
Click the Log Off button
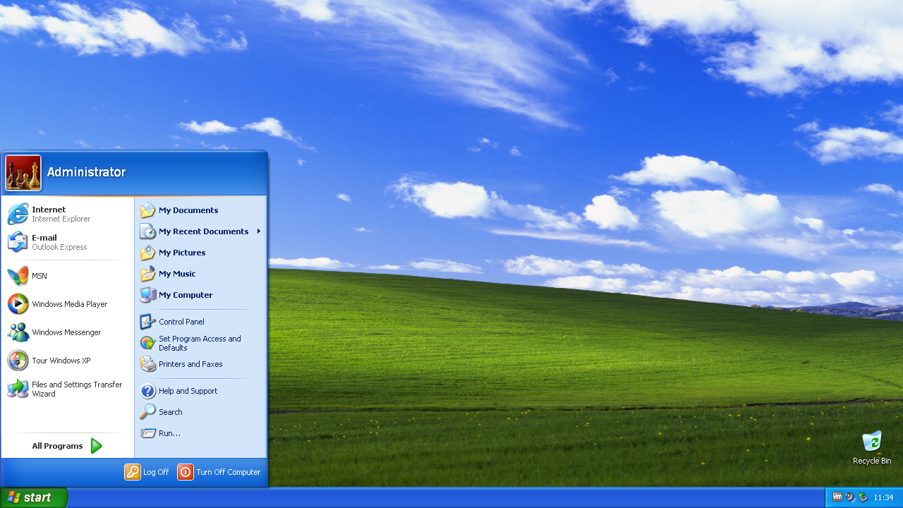point(147,472)
